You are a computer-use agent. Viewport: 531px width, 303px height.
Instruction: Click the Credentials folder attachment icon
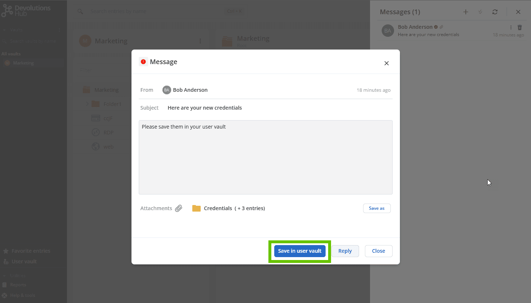pyautogui.click(x=196, y=208)
